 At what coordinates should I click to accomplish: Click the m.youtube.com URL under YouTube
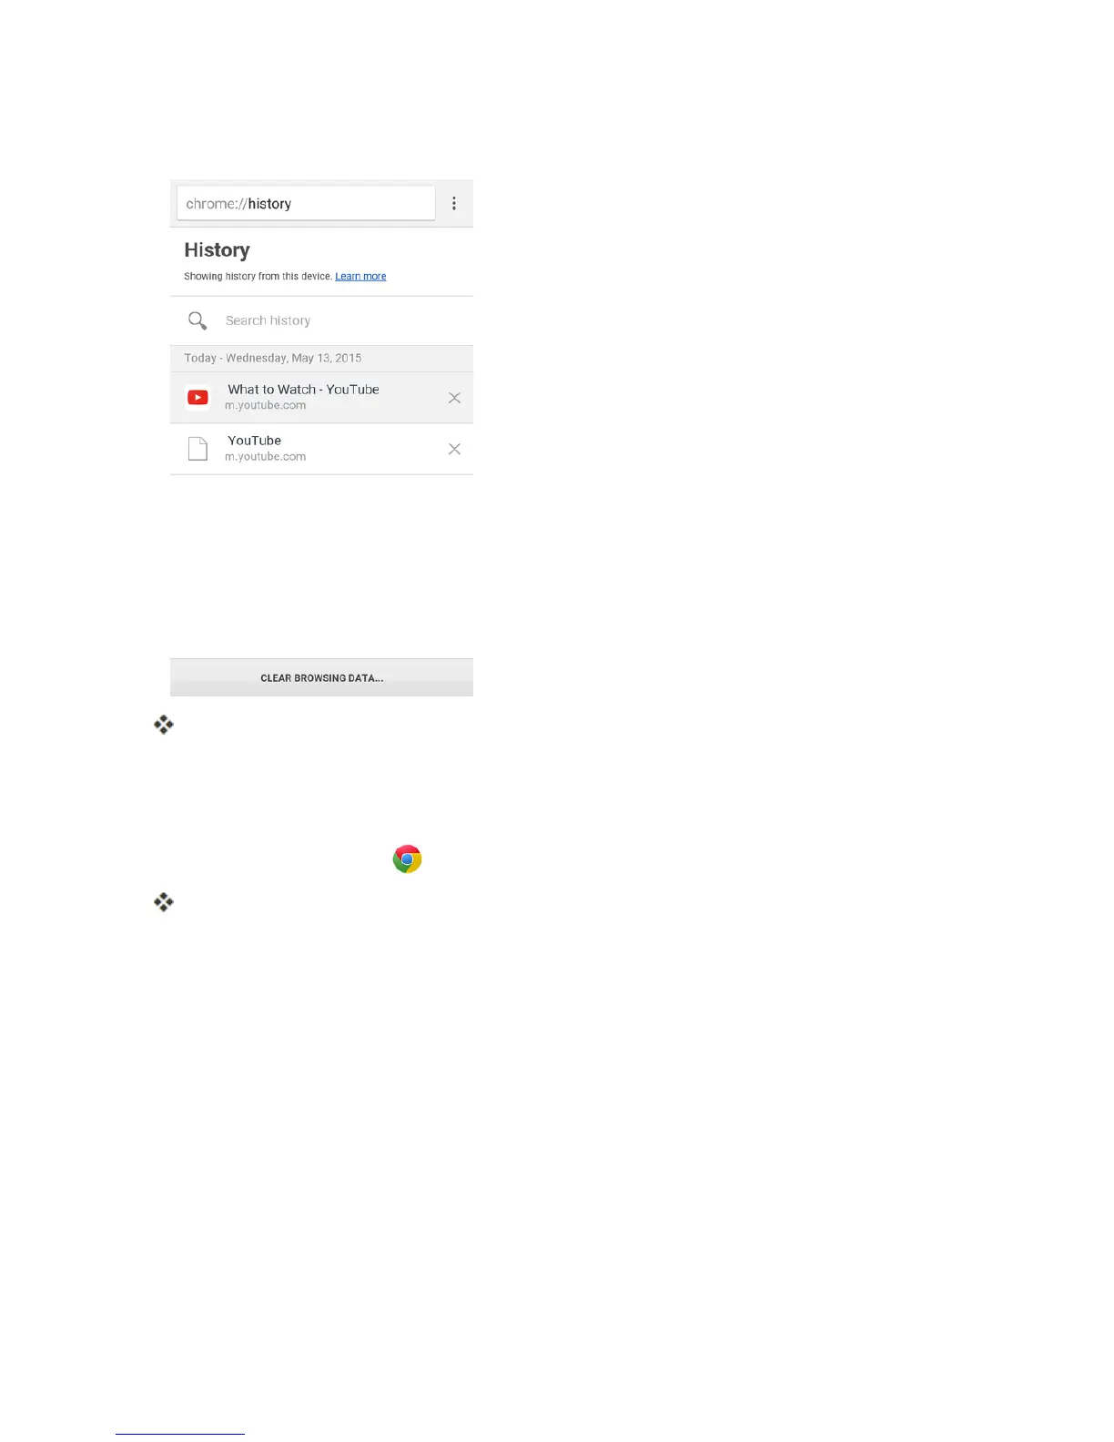point(265,457)
